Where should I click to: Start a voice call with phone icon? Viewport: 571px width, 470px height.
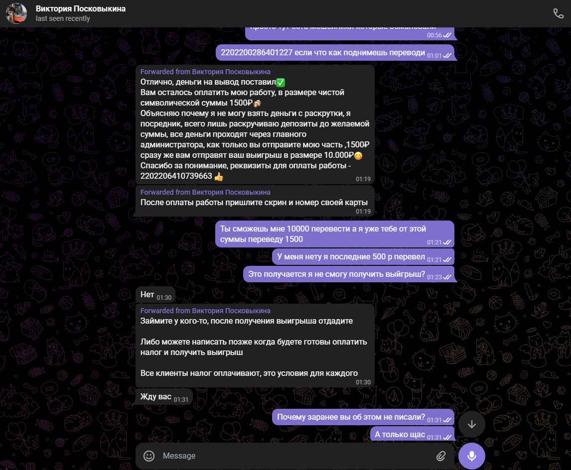coord(558,13)
